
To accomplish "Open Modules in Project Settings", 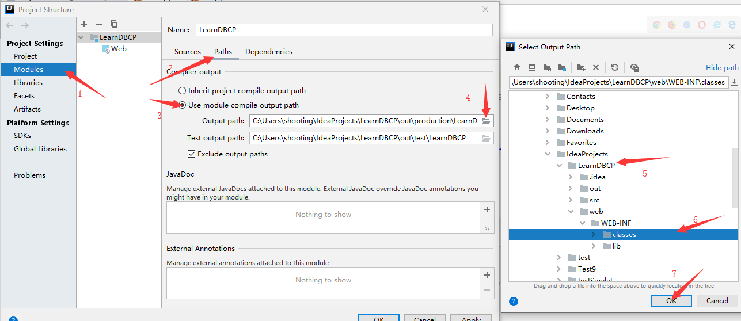I will (x=38, y=70).
